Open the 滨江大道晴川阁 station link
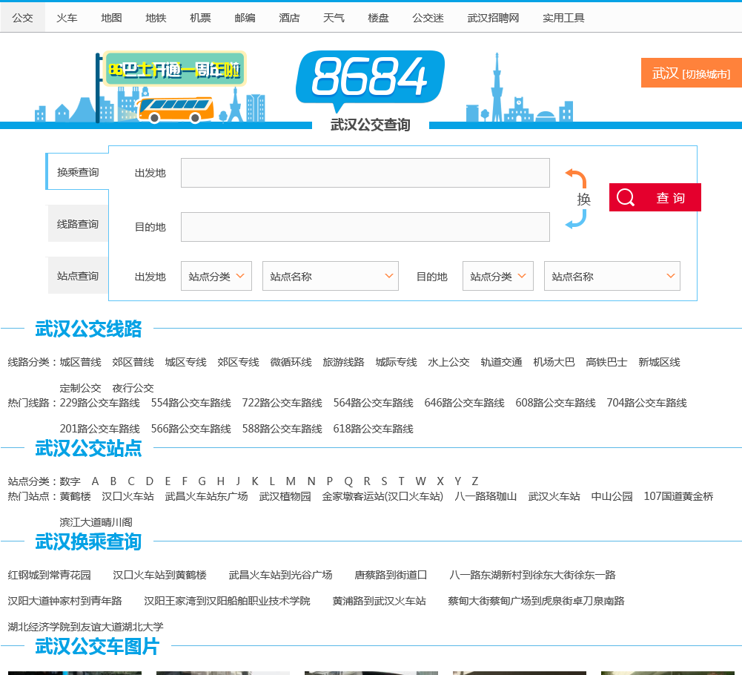 96,522
